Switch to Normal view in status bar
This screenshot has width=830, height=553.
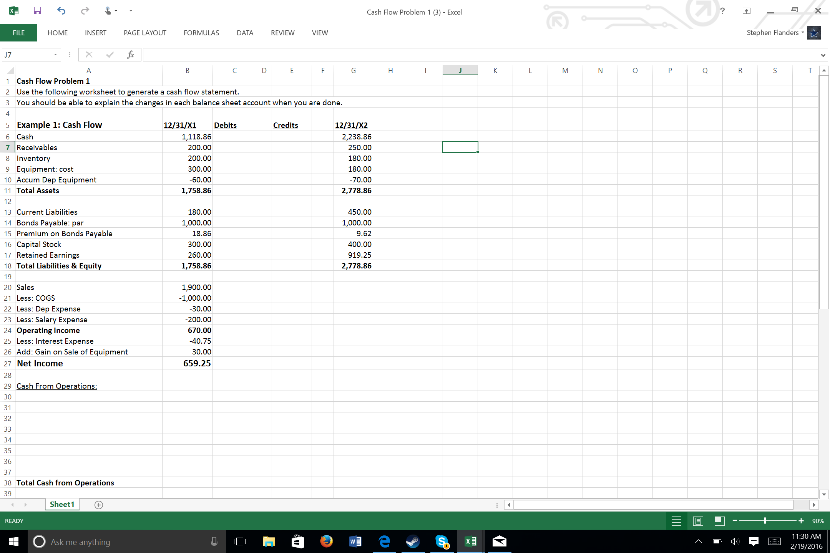click(676, 521)
